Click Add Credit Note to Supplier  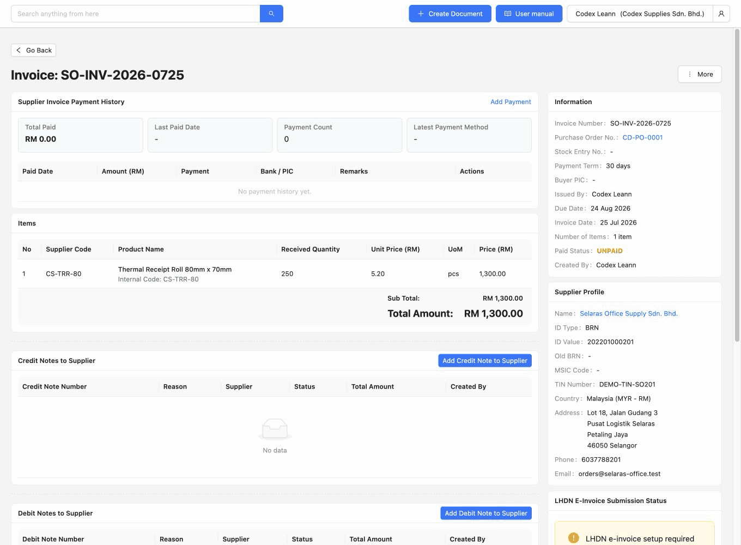tap(485, 361)
